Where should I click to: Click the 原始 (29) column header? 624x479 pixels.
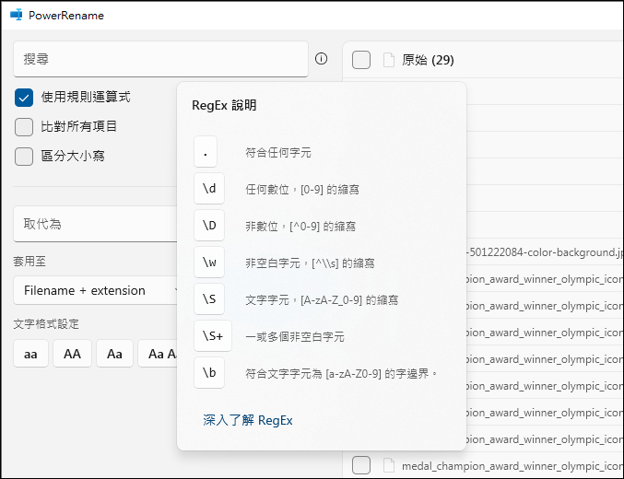[428, 60]
